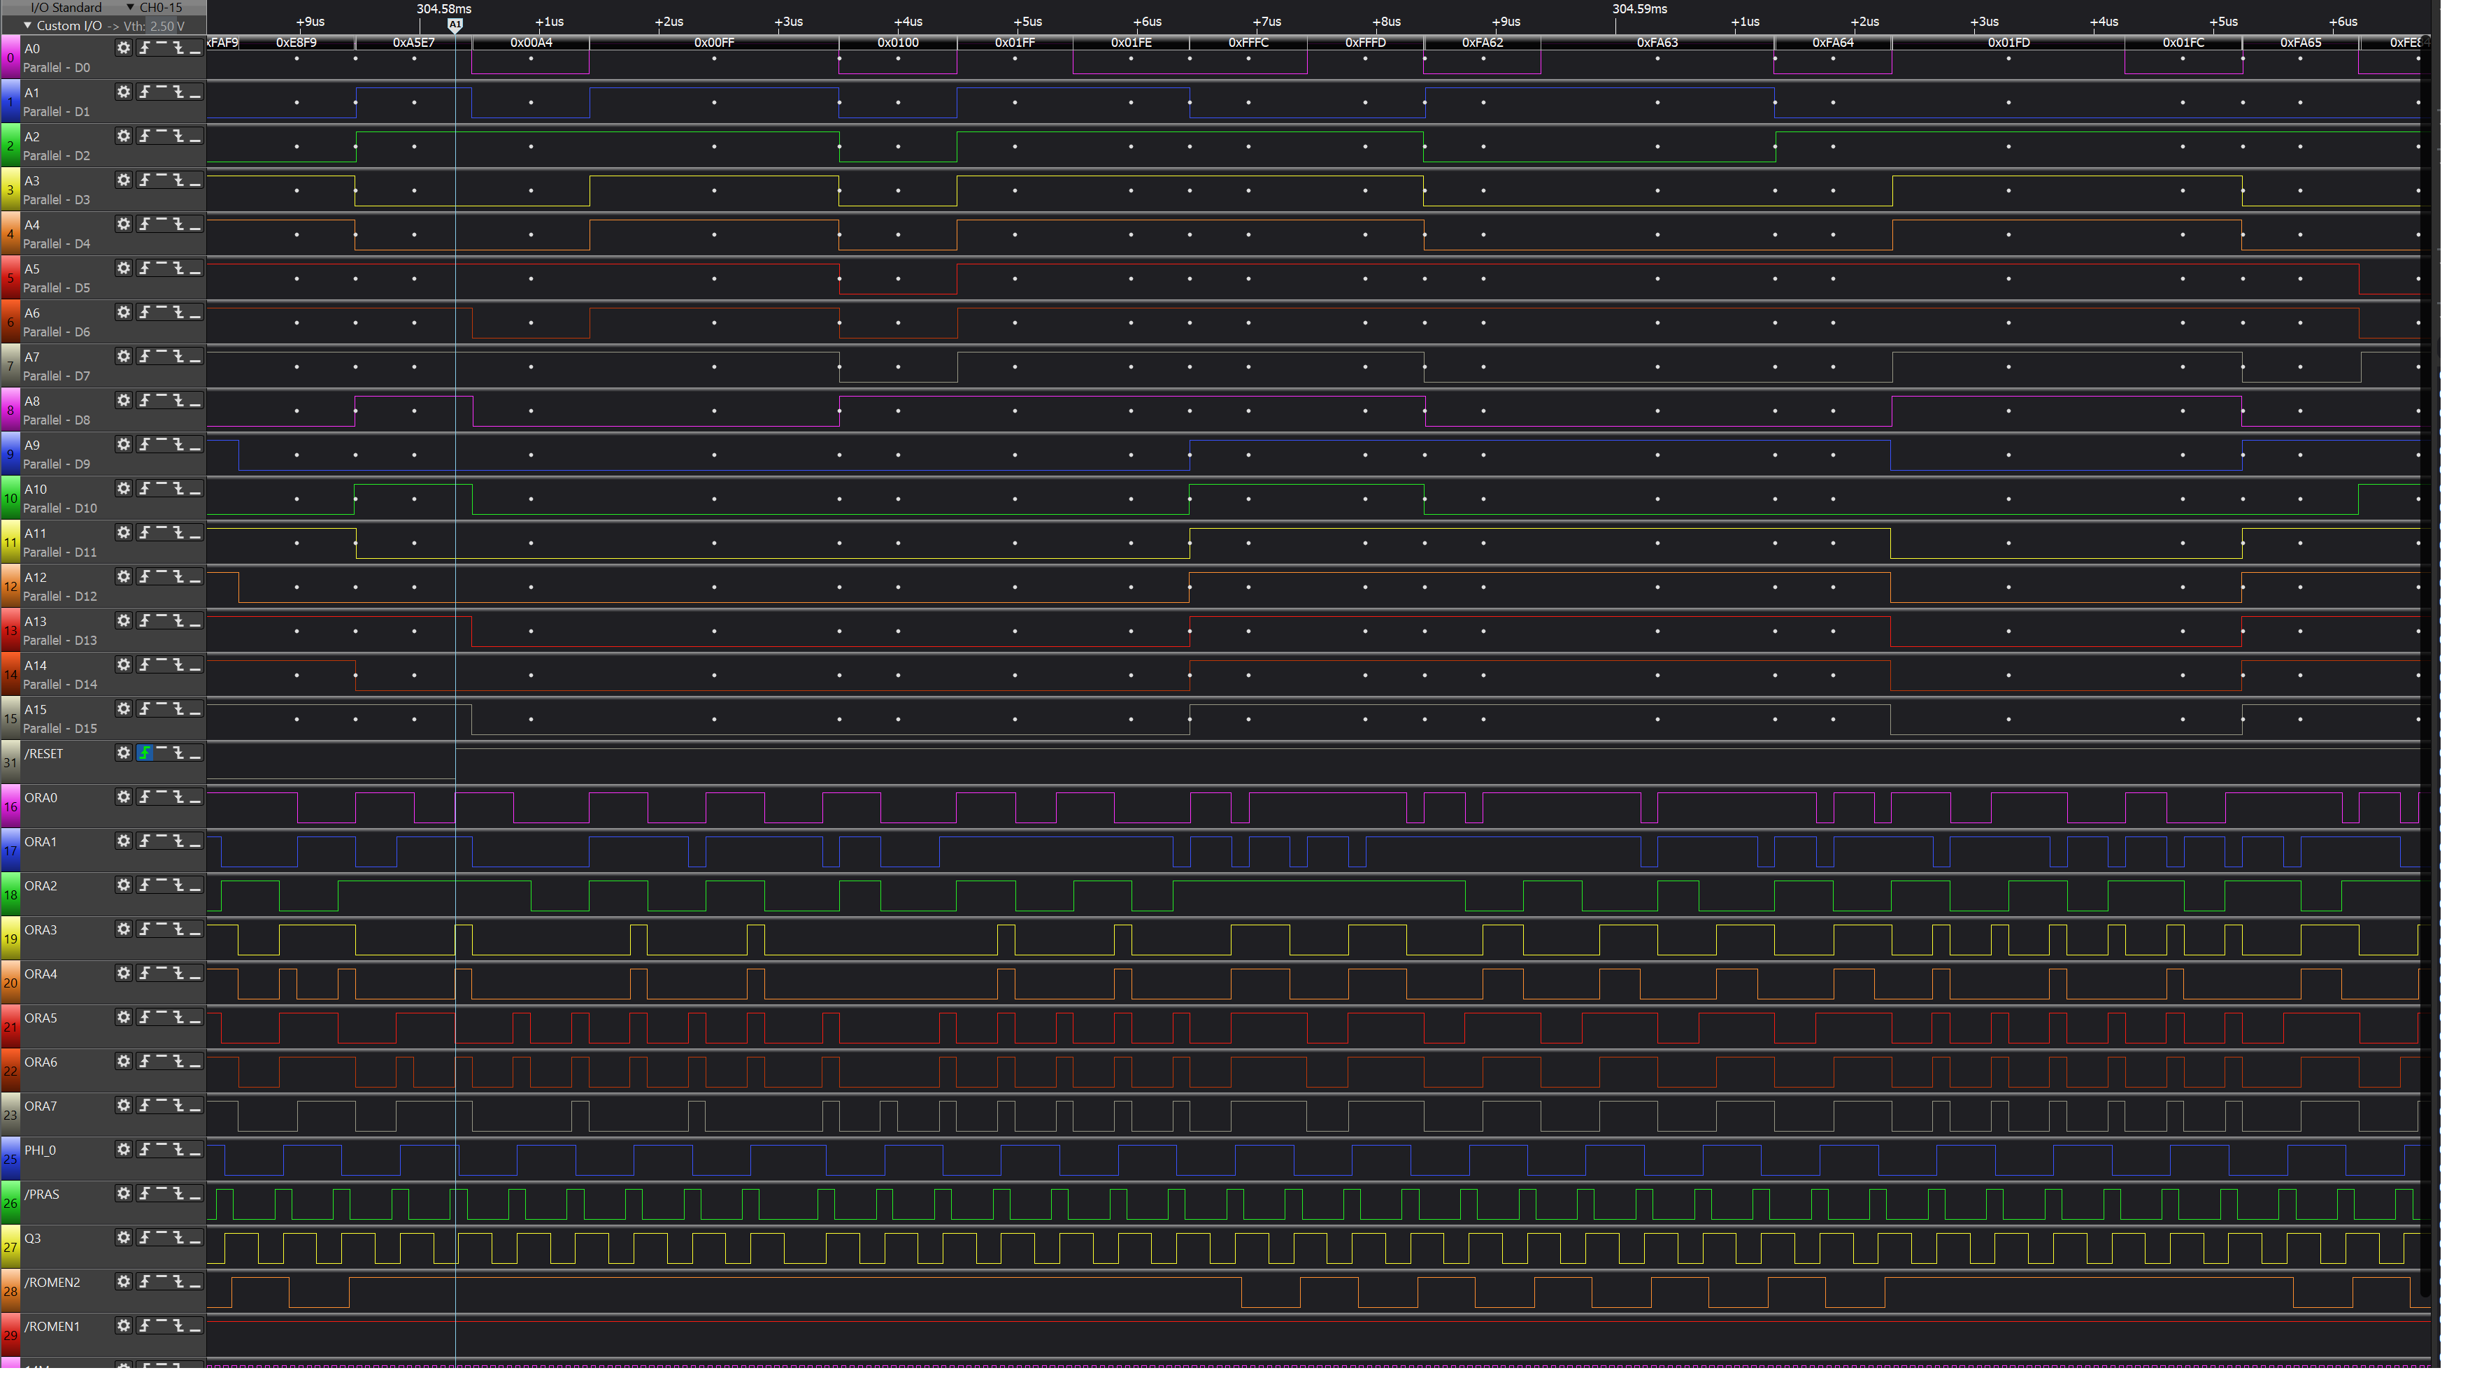The height and width of the screenshot is (1382, 2484).
Task: Enable low-level trigger on /PRAS channel
Action: [195, 1193]
